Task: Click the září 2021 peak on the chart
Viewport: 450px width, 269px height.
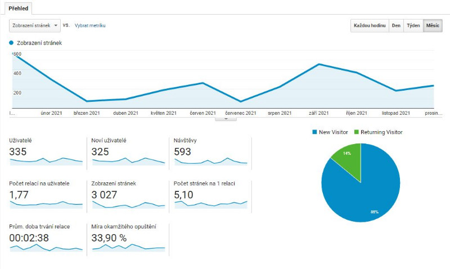Action: 319,64
